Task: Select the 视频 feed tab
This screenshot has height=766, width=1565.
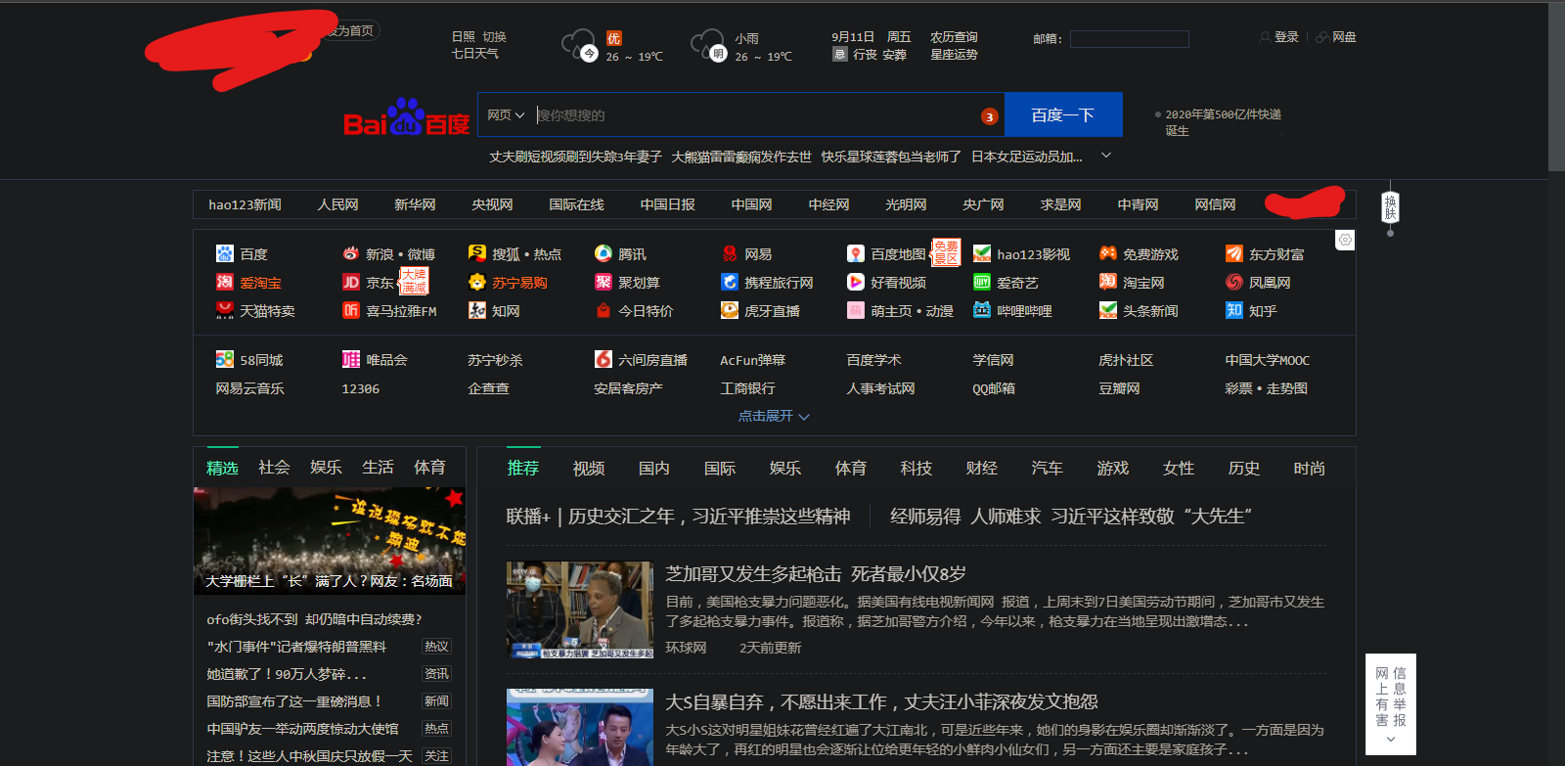Action: click(x=589, y=469)
